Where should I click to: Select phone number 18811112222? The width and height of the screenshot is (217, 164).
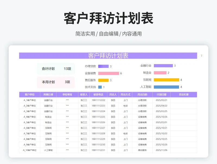98,100
